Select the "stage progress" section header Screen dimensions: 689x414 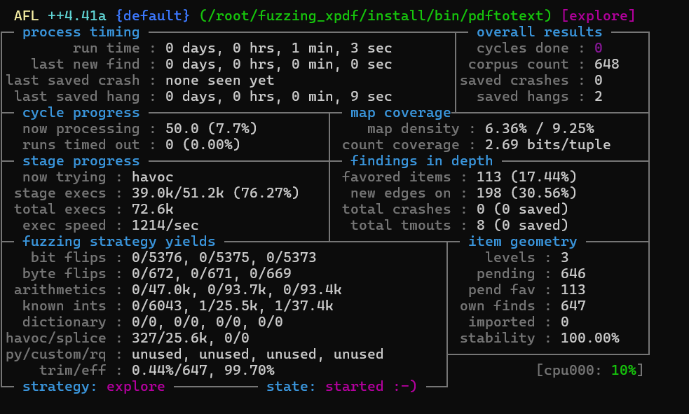[81, 161]
